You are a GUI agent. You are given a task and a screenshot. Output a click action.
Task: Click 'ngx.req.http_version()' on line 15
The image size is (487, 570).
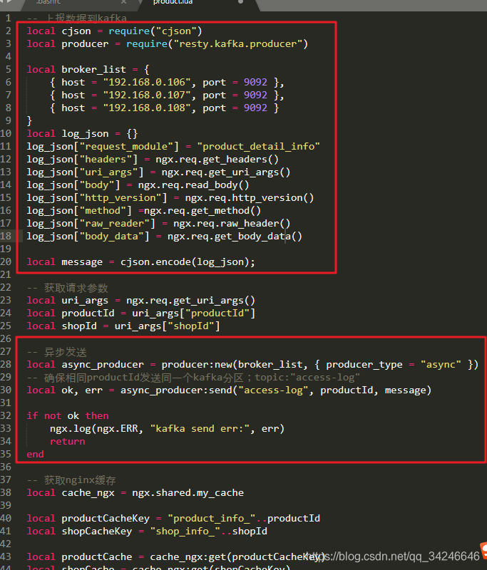249,198
